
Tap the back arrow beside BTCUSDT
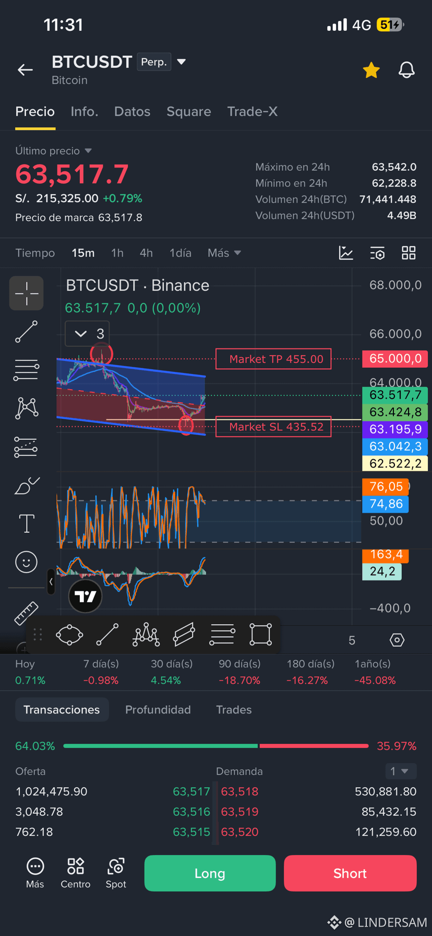pyautogui.click(x=25, y=69)
